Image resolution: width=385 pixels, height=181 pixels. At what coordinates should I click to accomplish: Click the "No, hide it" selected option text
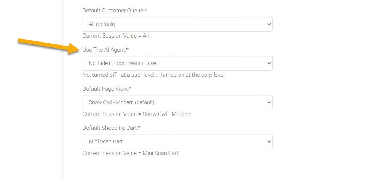[x=124, y=63]
